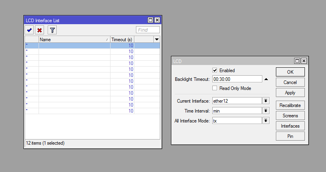Screen dimensions: 326x172
Task: Click the '12 items (1 selected)' status text
Action: 45,143
